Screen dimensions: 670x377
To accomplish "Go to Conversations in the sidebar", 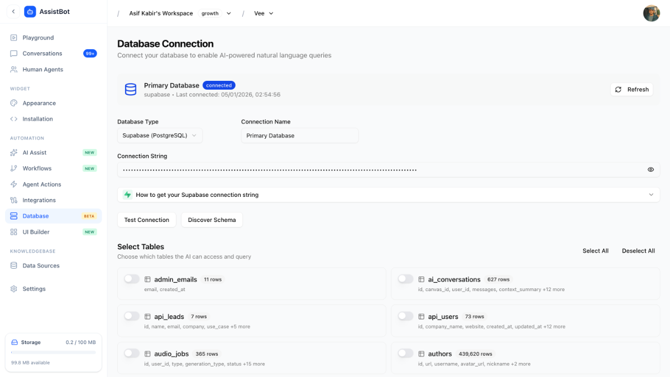I will pyautogui.click(x=42, y=54).
